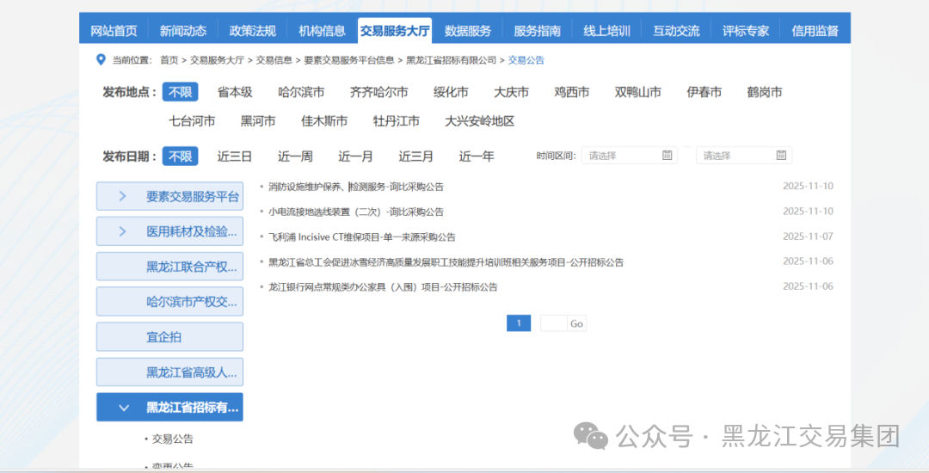
Task: Open the calendar icon in start date field
Action: [x=668, y=156]
